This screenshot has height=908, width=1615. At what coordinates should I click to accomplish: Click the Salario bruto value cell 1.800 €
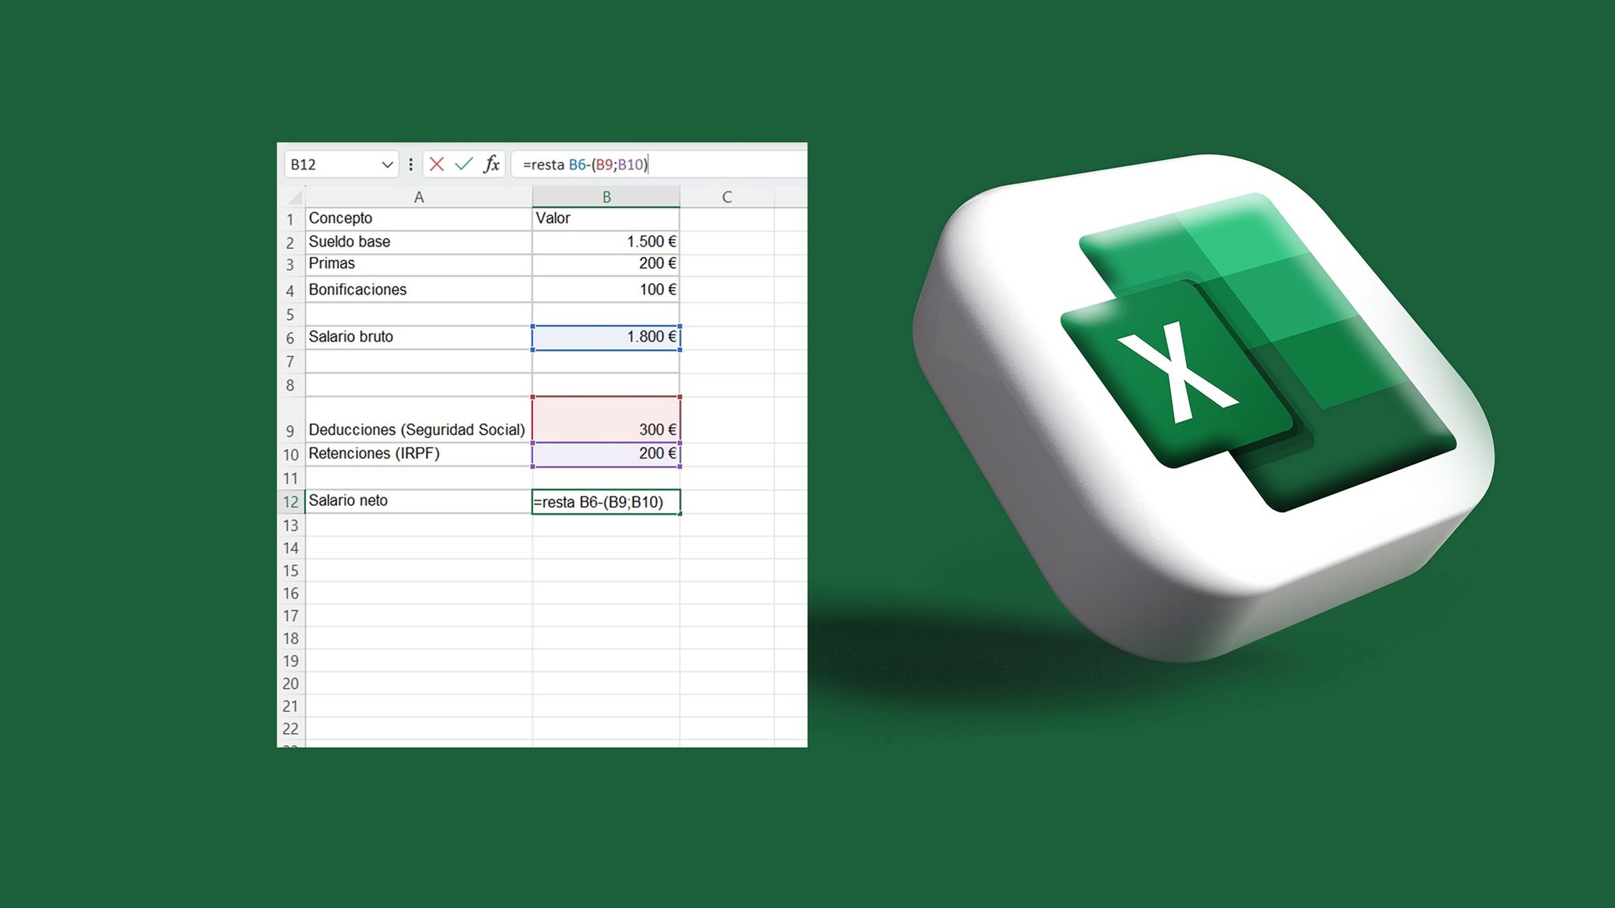[x=606, y=337]
